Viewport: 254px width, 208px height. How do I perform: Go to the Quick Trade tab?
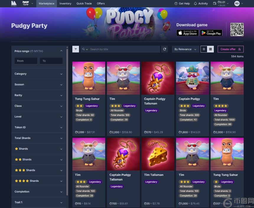click(x=84, y=4)
